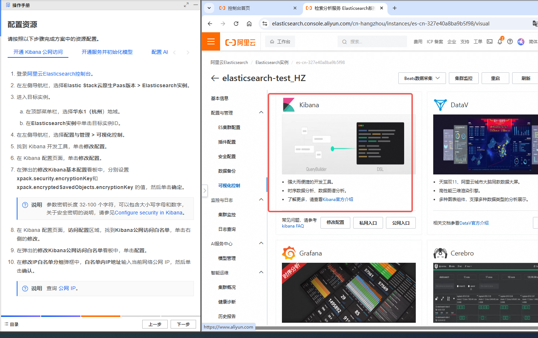Collapse the side panel handle arrow
The width and height of the screenshot is (538, 338).
[x=205, y=190]
